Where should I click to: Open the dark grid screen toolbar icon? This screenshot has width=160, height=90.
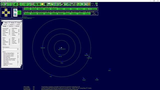pos(76,4)
